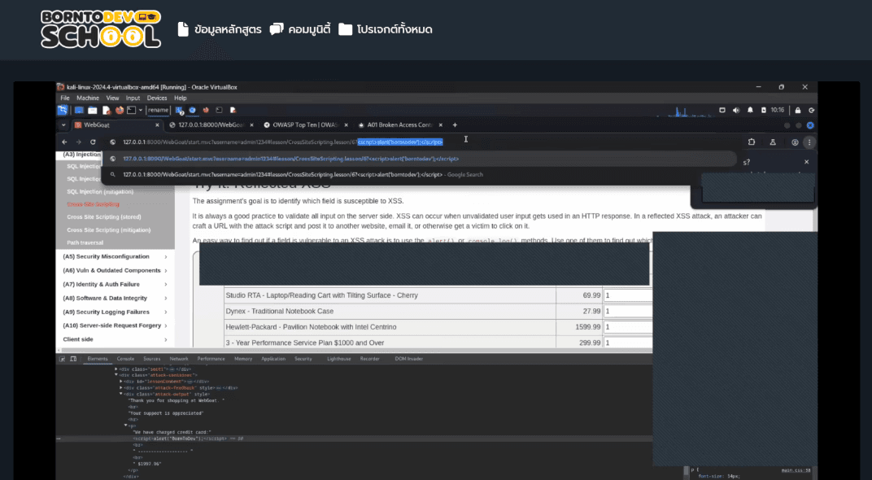Expand (A7) Identity & Auth Failure

click(116, 284)
